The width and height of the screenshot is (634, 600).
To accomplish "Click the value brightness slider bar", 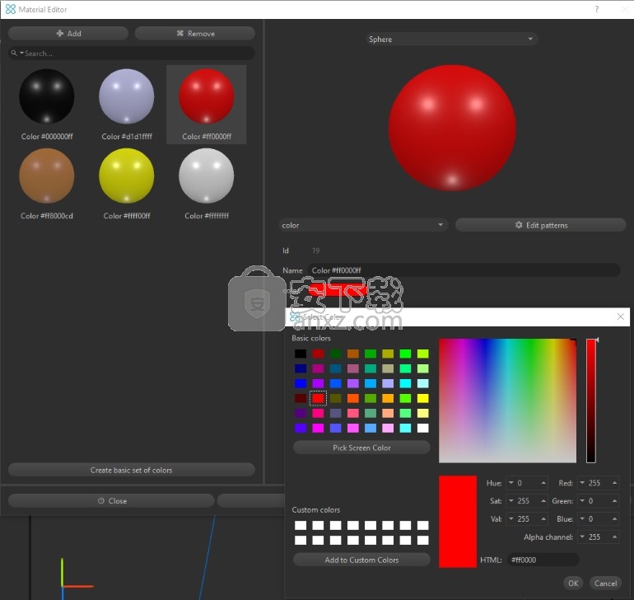I will (x=591, y=401).
